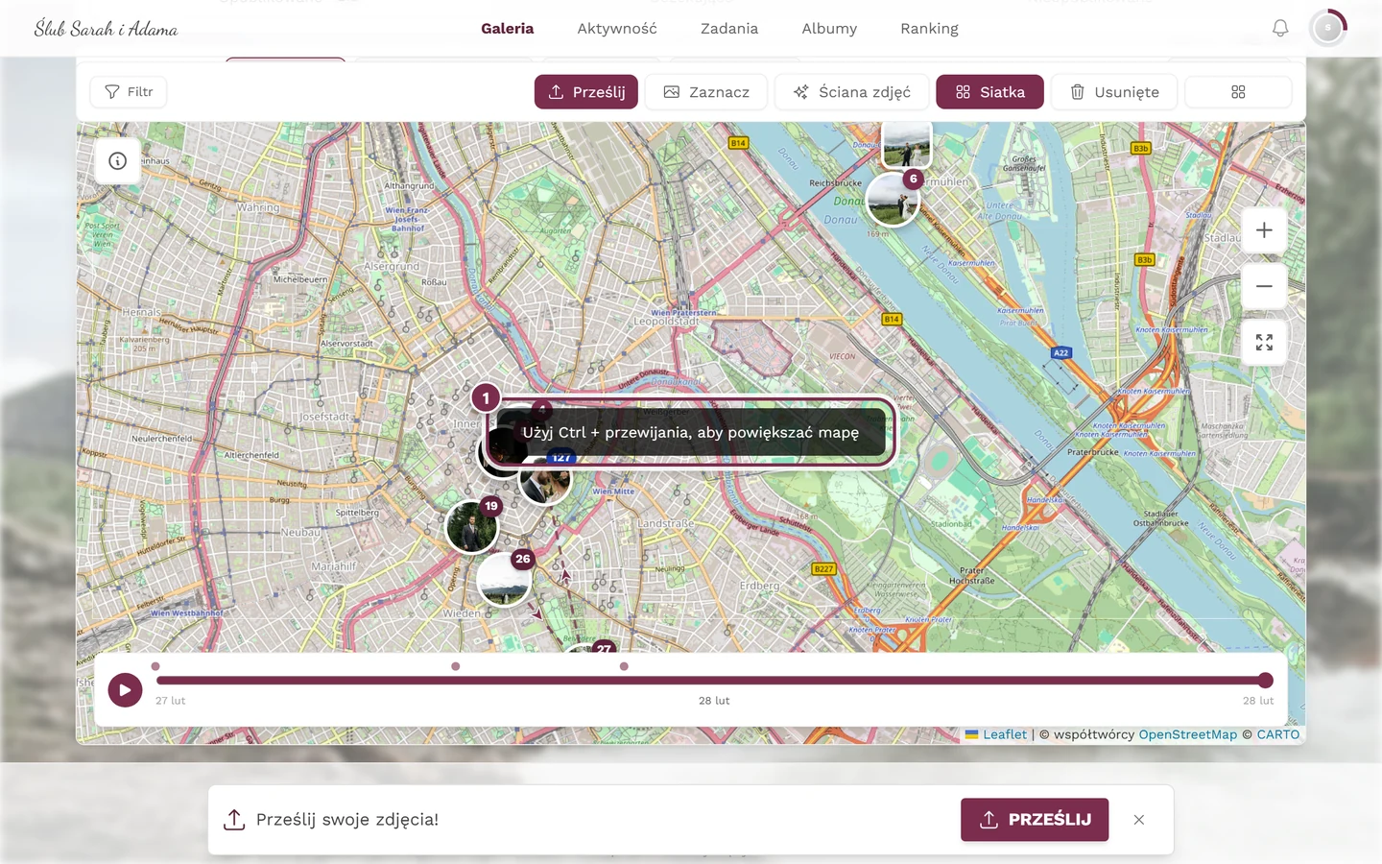
Task: Click the first timeline dot at 27 lut
Action: (155, 666)
